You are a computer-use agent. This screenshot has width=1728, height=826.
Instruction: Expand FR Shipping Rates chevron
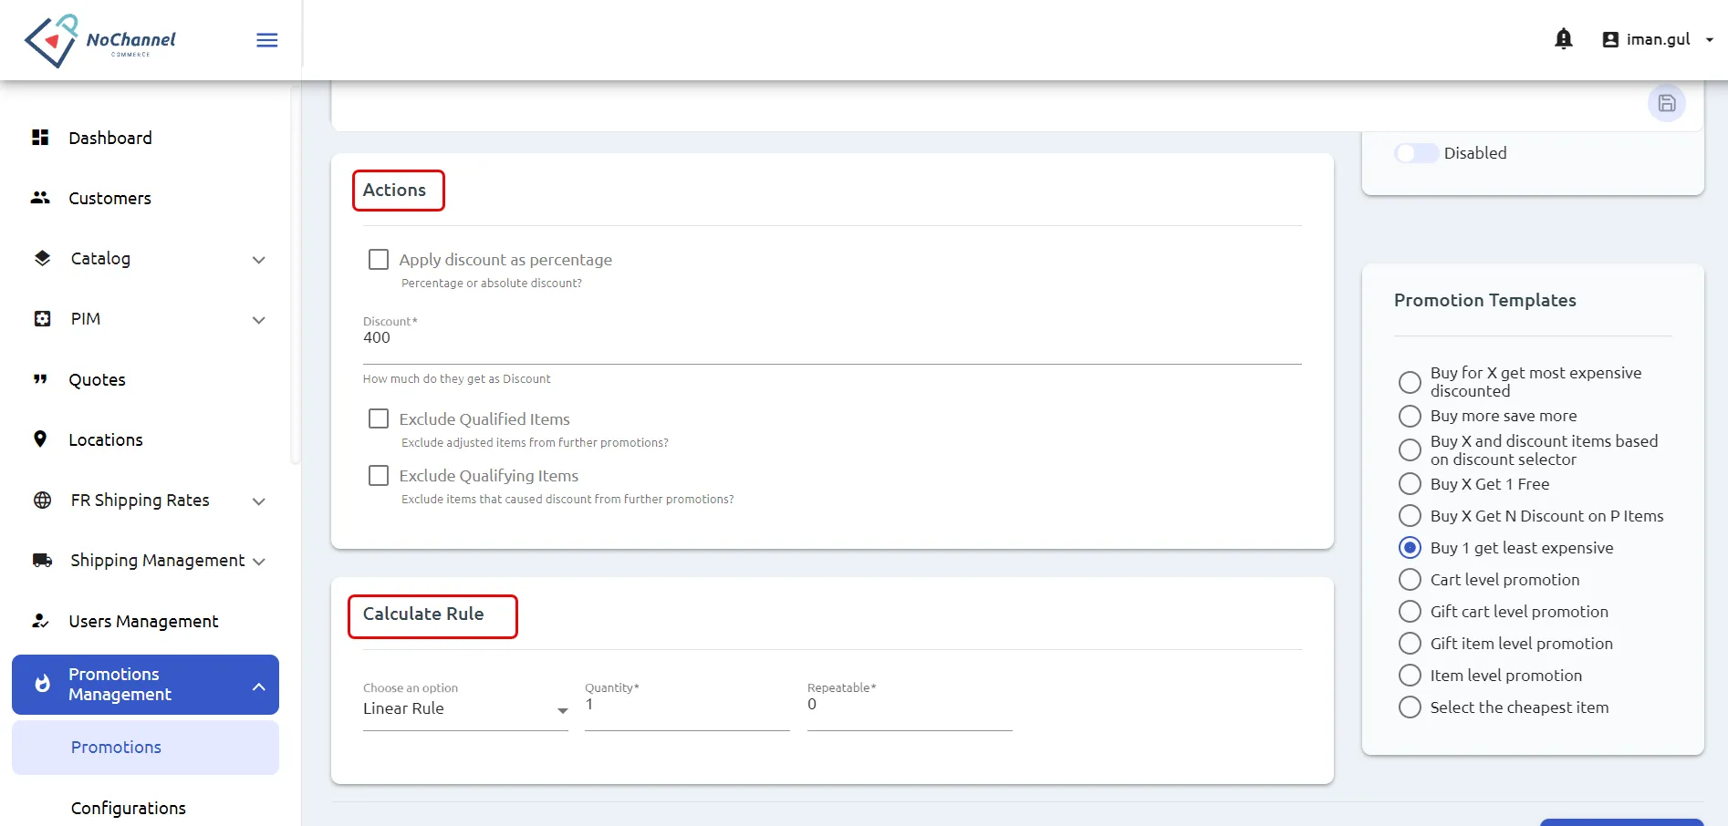[x=259, y=501]
